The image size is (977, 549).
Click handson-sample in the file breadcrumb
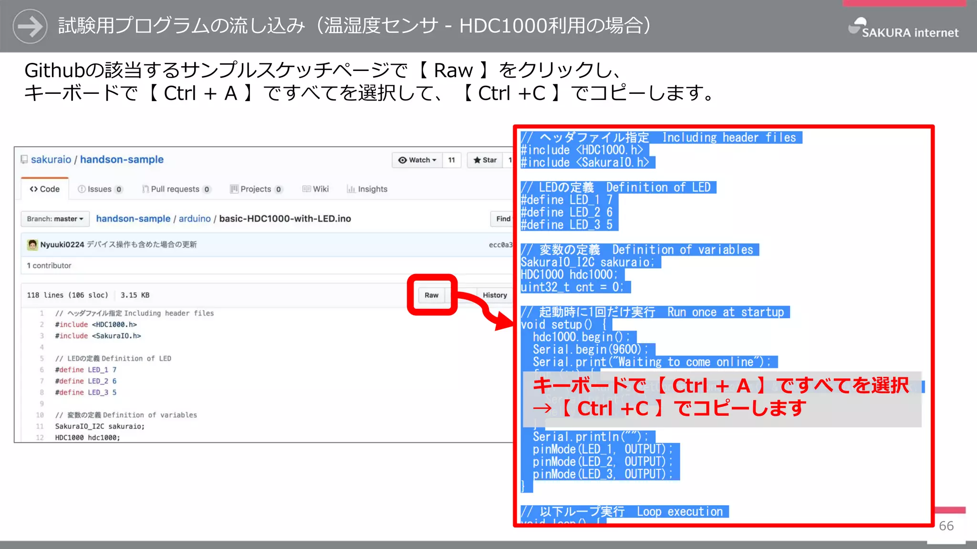pos(133,219)
